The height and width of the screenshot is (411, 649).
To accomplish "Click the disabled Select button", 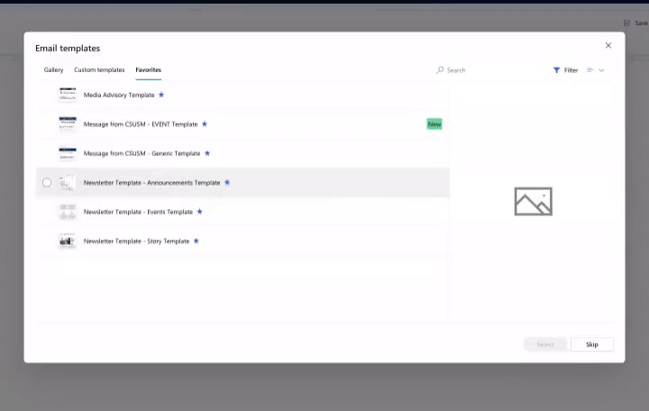I will (x=545, y=344).
